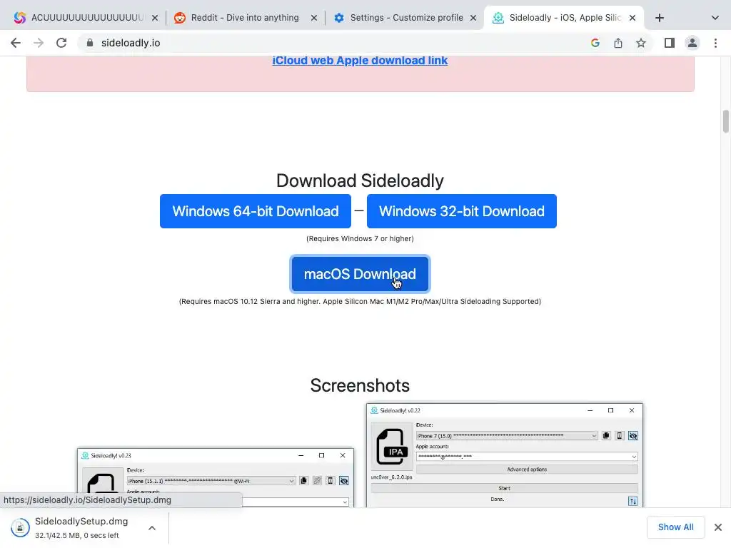
Task: Open the Google icon in the address bar
Action: click(595, 43)
